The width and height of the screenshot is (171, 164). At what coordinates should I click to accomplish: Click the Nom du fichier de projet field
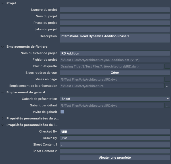115,53
